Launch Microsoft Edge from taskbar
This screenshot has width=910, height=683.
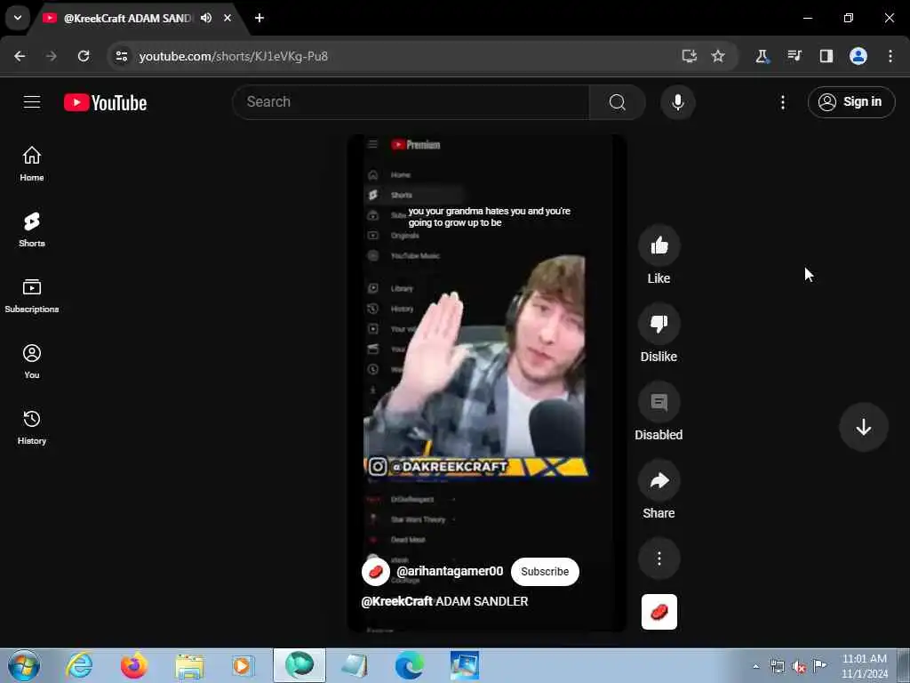[409, 665]
